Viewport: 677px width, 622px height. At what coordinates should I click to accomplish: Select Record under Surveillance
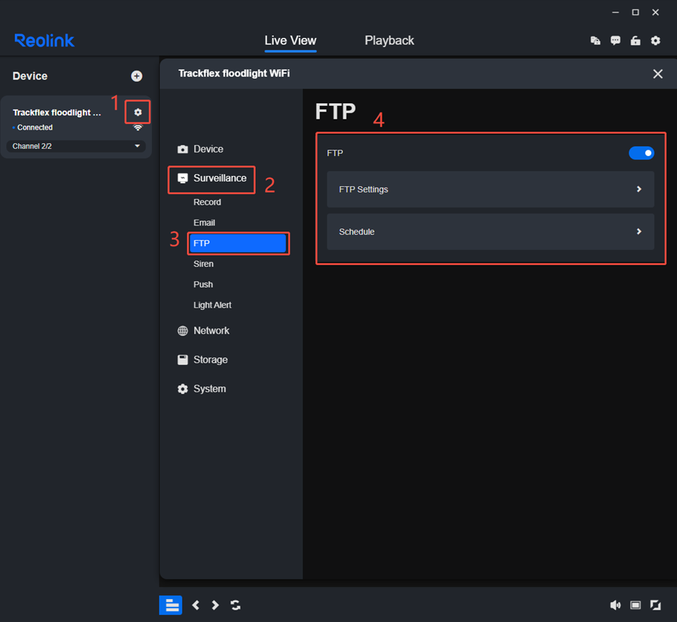click(207, 203)
